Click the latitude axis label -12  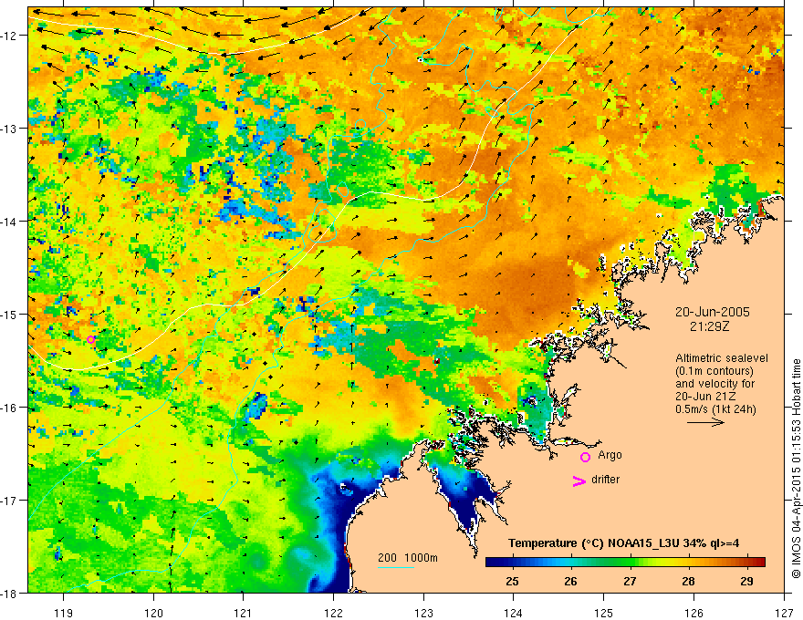pos(10,36)
